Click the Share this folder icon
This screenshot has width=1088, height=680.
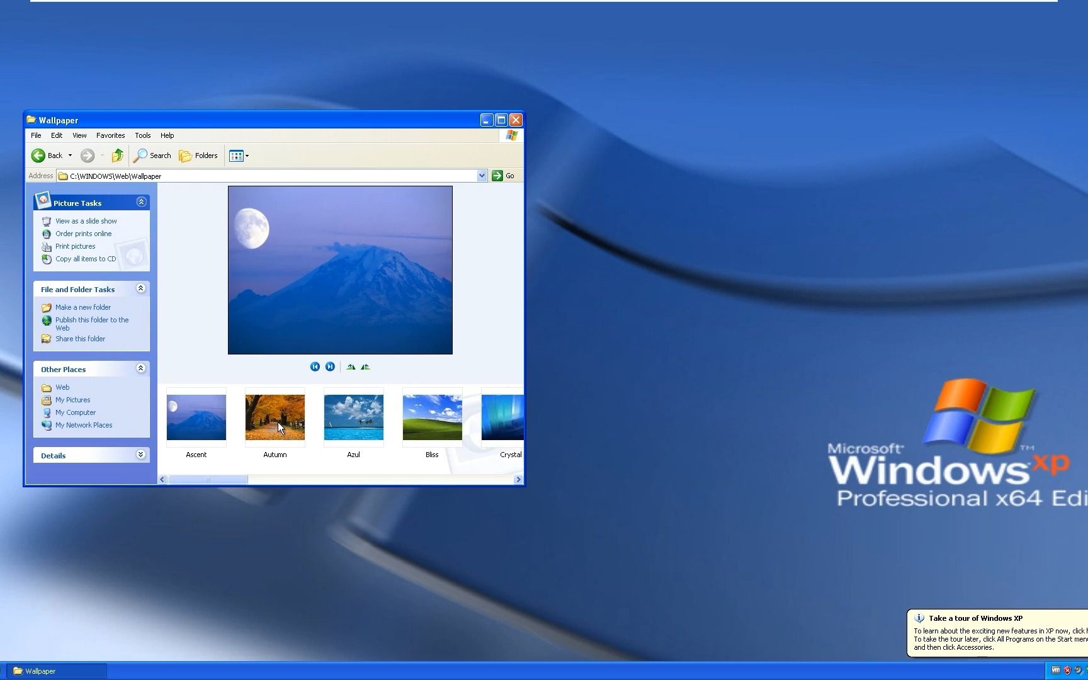click(46, 339)
